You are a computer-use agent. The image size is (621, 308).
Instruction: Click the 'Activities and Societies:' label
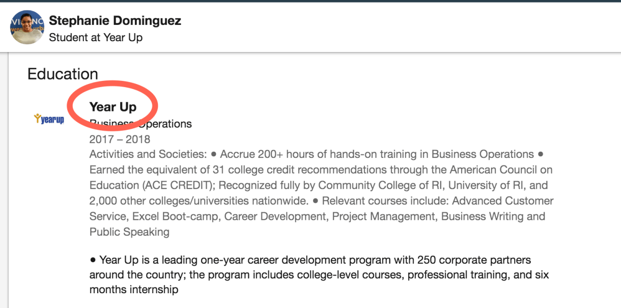(x=148, y=154)
